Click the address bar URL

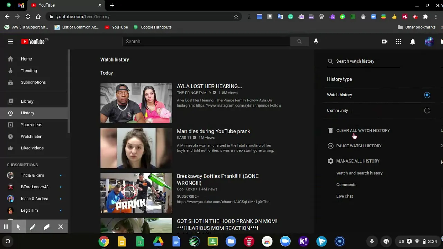(x=83, y=17)
